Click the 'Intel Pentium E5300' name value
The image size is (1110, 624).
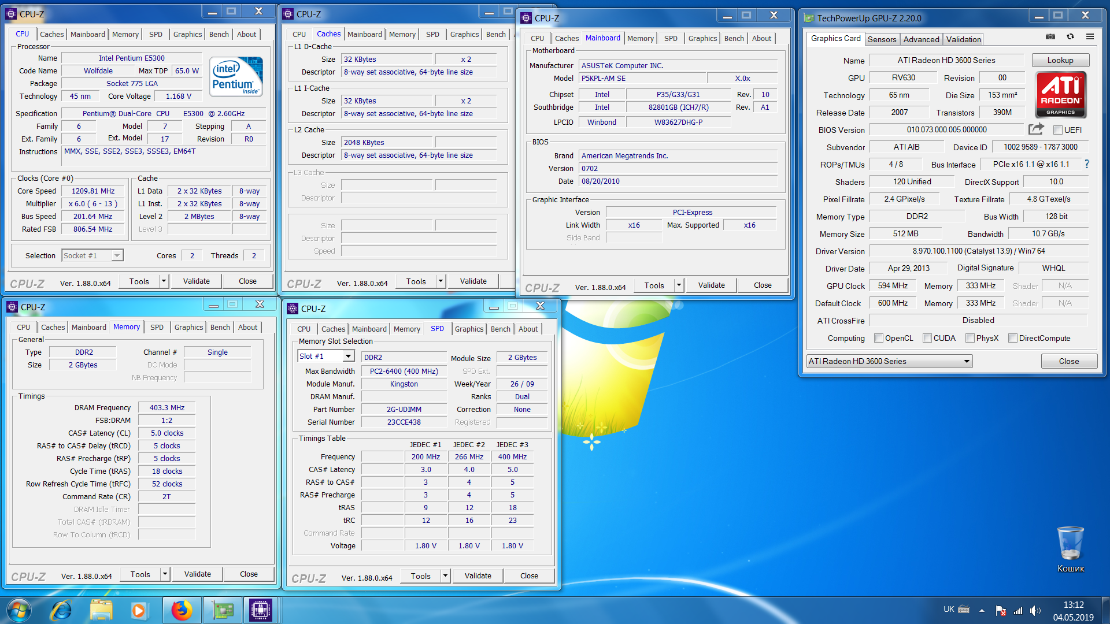click(x=132, y=58)
